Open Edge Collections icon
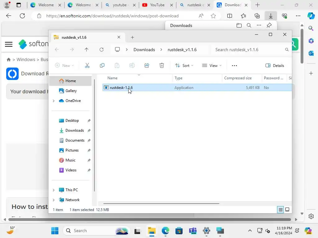Viewport: 318px width, 238px height. pos(257,16)
